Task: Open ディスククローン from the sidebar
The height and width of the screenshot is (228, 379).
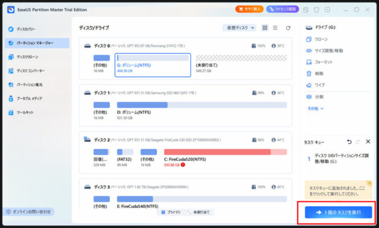Action: click(x=23, y=57)
